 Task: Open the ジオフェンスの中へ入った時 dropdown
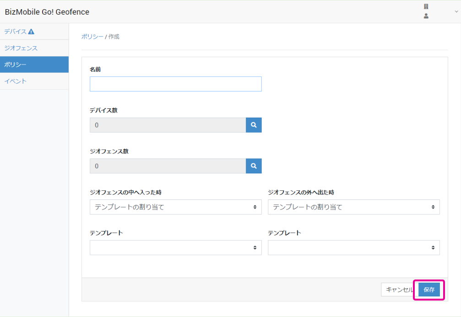coord(175,207)
